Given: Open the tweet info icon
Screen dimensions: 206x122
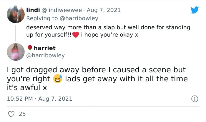Looking at the screenshot, I should [x=195, y=99].
